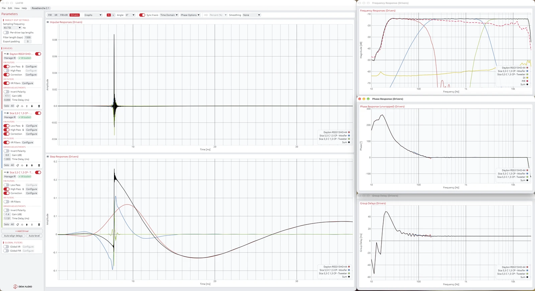
Task: Enable the Global IIR filter toggle
Action: pyautogui.click(x=6, y=247)
